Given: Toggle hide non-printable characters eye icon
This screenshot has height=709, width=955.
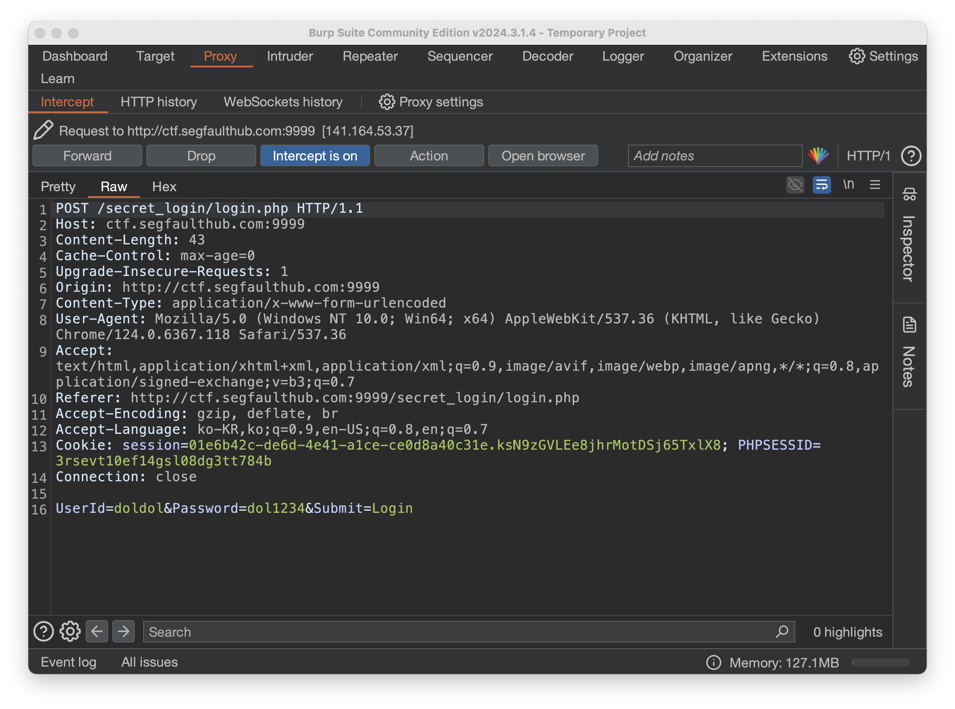Looking at the screenshot, I should coord(795,185).
